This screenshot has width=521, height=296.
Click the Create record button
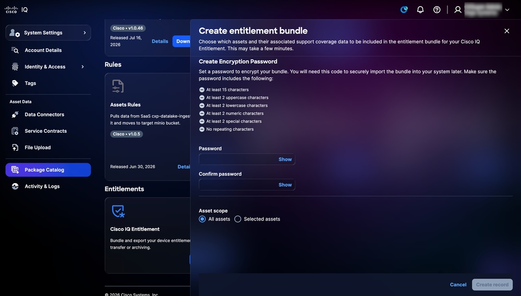point(492,285)
